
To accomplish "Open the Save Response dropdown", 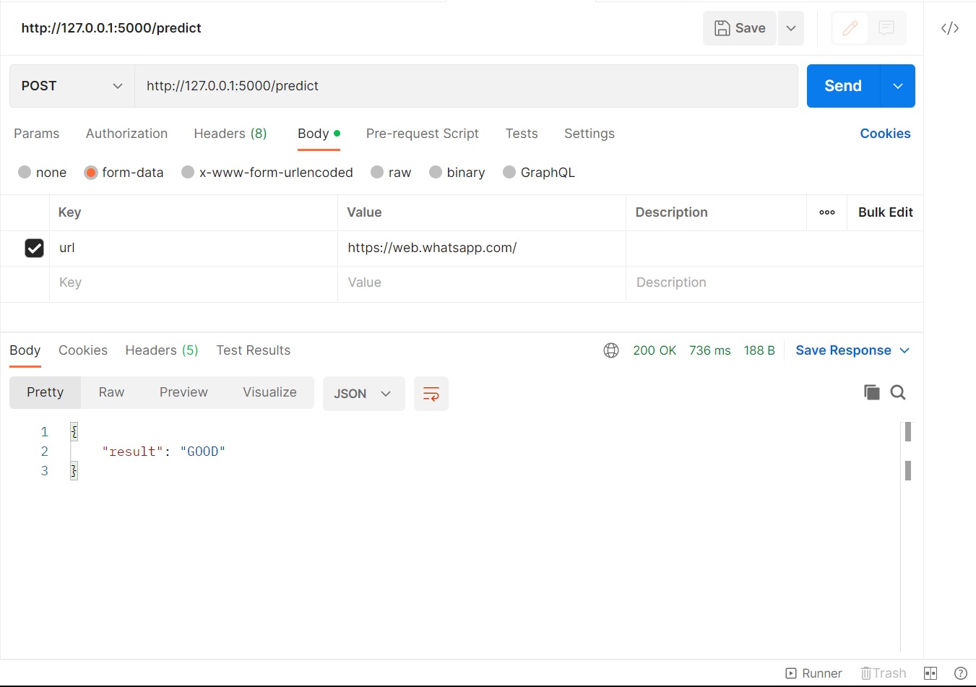I will [x=853, y=350].
